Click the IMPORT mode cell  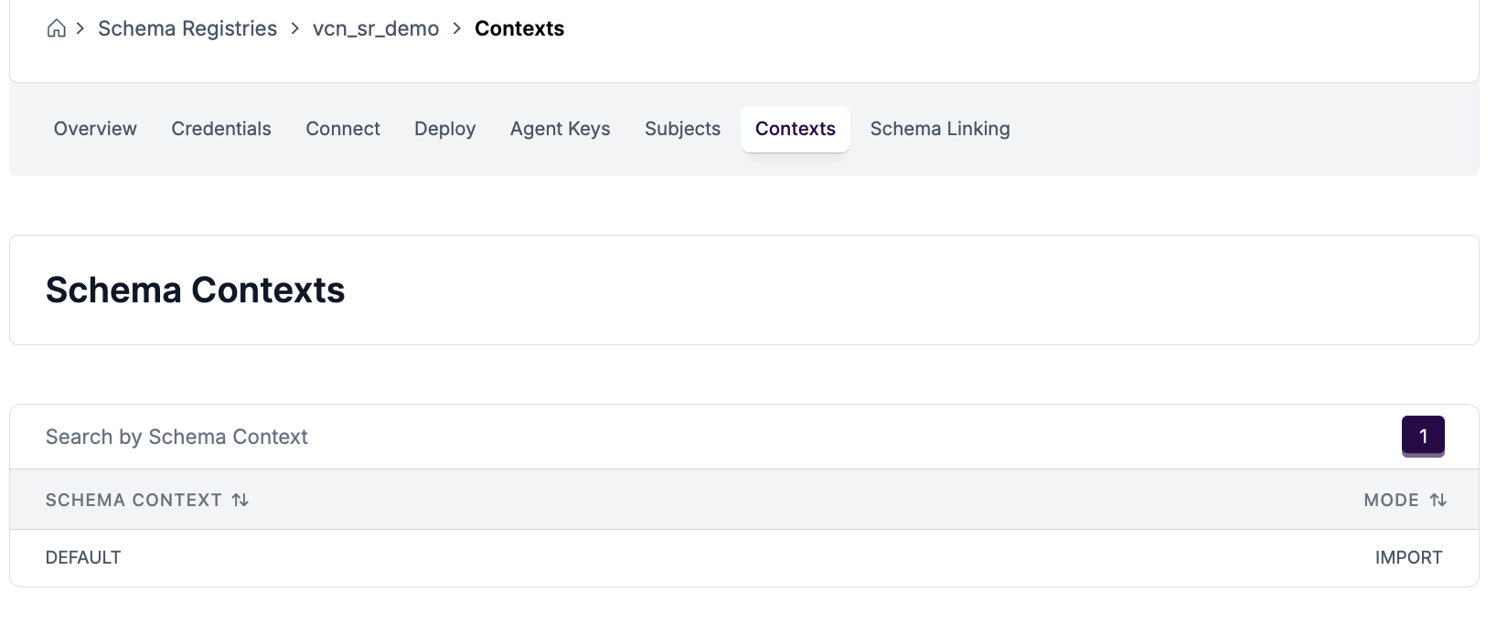[1408, 557]
